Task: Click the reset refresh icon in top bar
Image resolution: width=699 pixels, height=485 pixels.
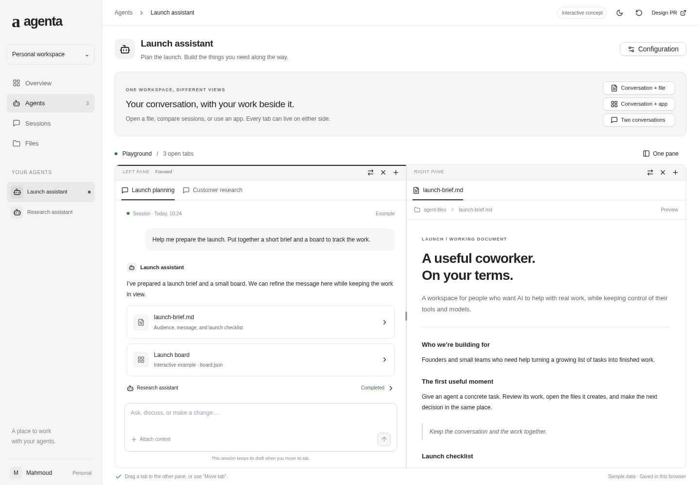Action: (639, 13)
